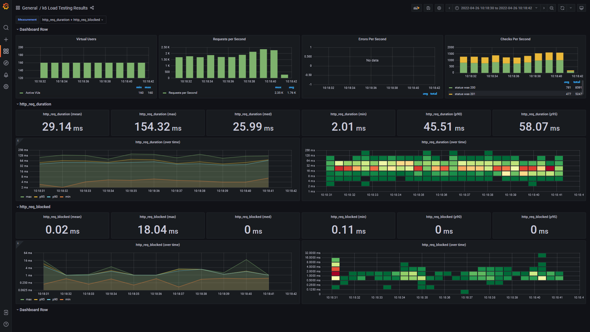Click the 29.14 ms mean duration value

click(62, 127)
